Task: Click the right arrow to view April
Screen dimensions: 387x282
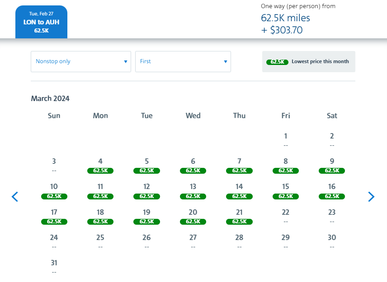Action: pyautogui.click(x=371, y=197)
